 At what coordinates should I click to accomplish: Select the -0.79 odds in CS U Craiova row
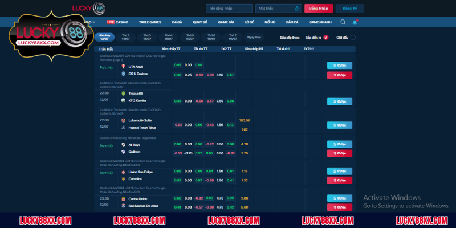click(210, 75)
